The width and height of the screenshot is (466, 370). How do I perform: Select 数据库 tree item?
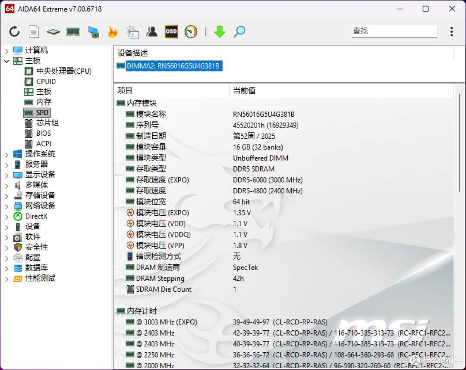(31, 268)
